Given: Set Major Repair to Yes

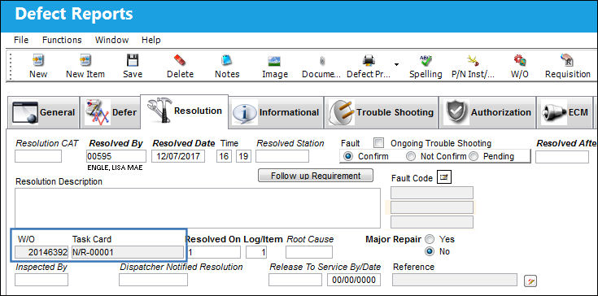Looking at the screenshot, I should click(x=430, y=239).
